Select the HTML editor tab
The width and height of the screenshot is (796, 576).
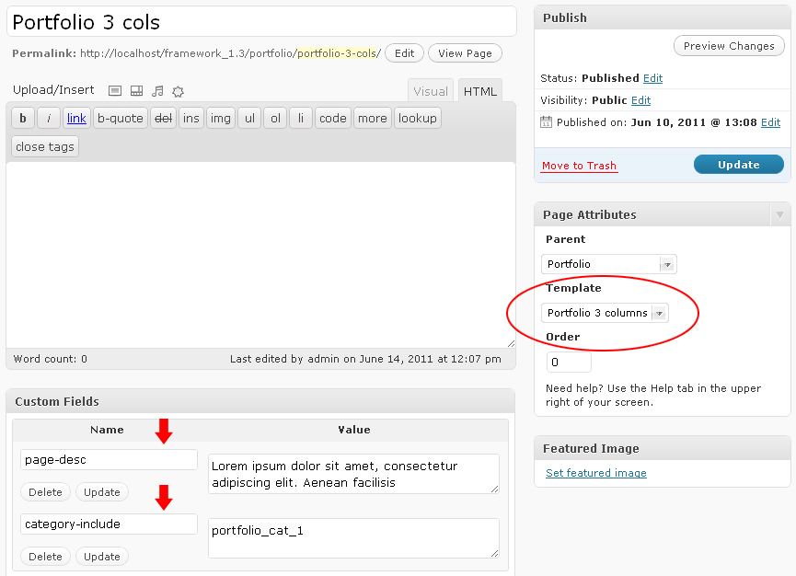tap(480, 91)
